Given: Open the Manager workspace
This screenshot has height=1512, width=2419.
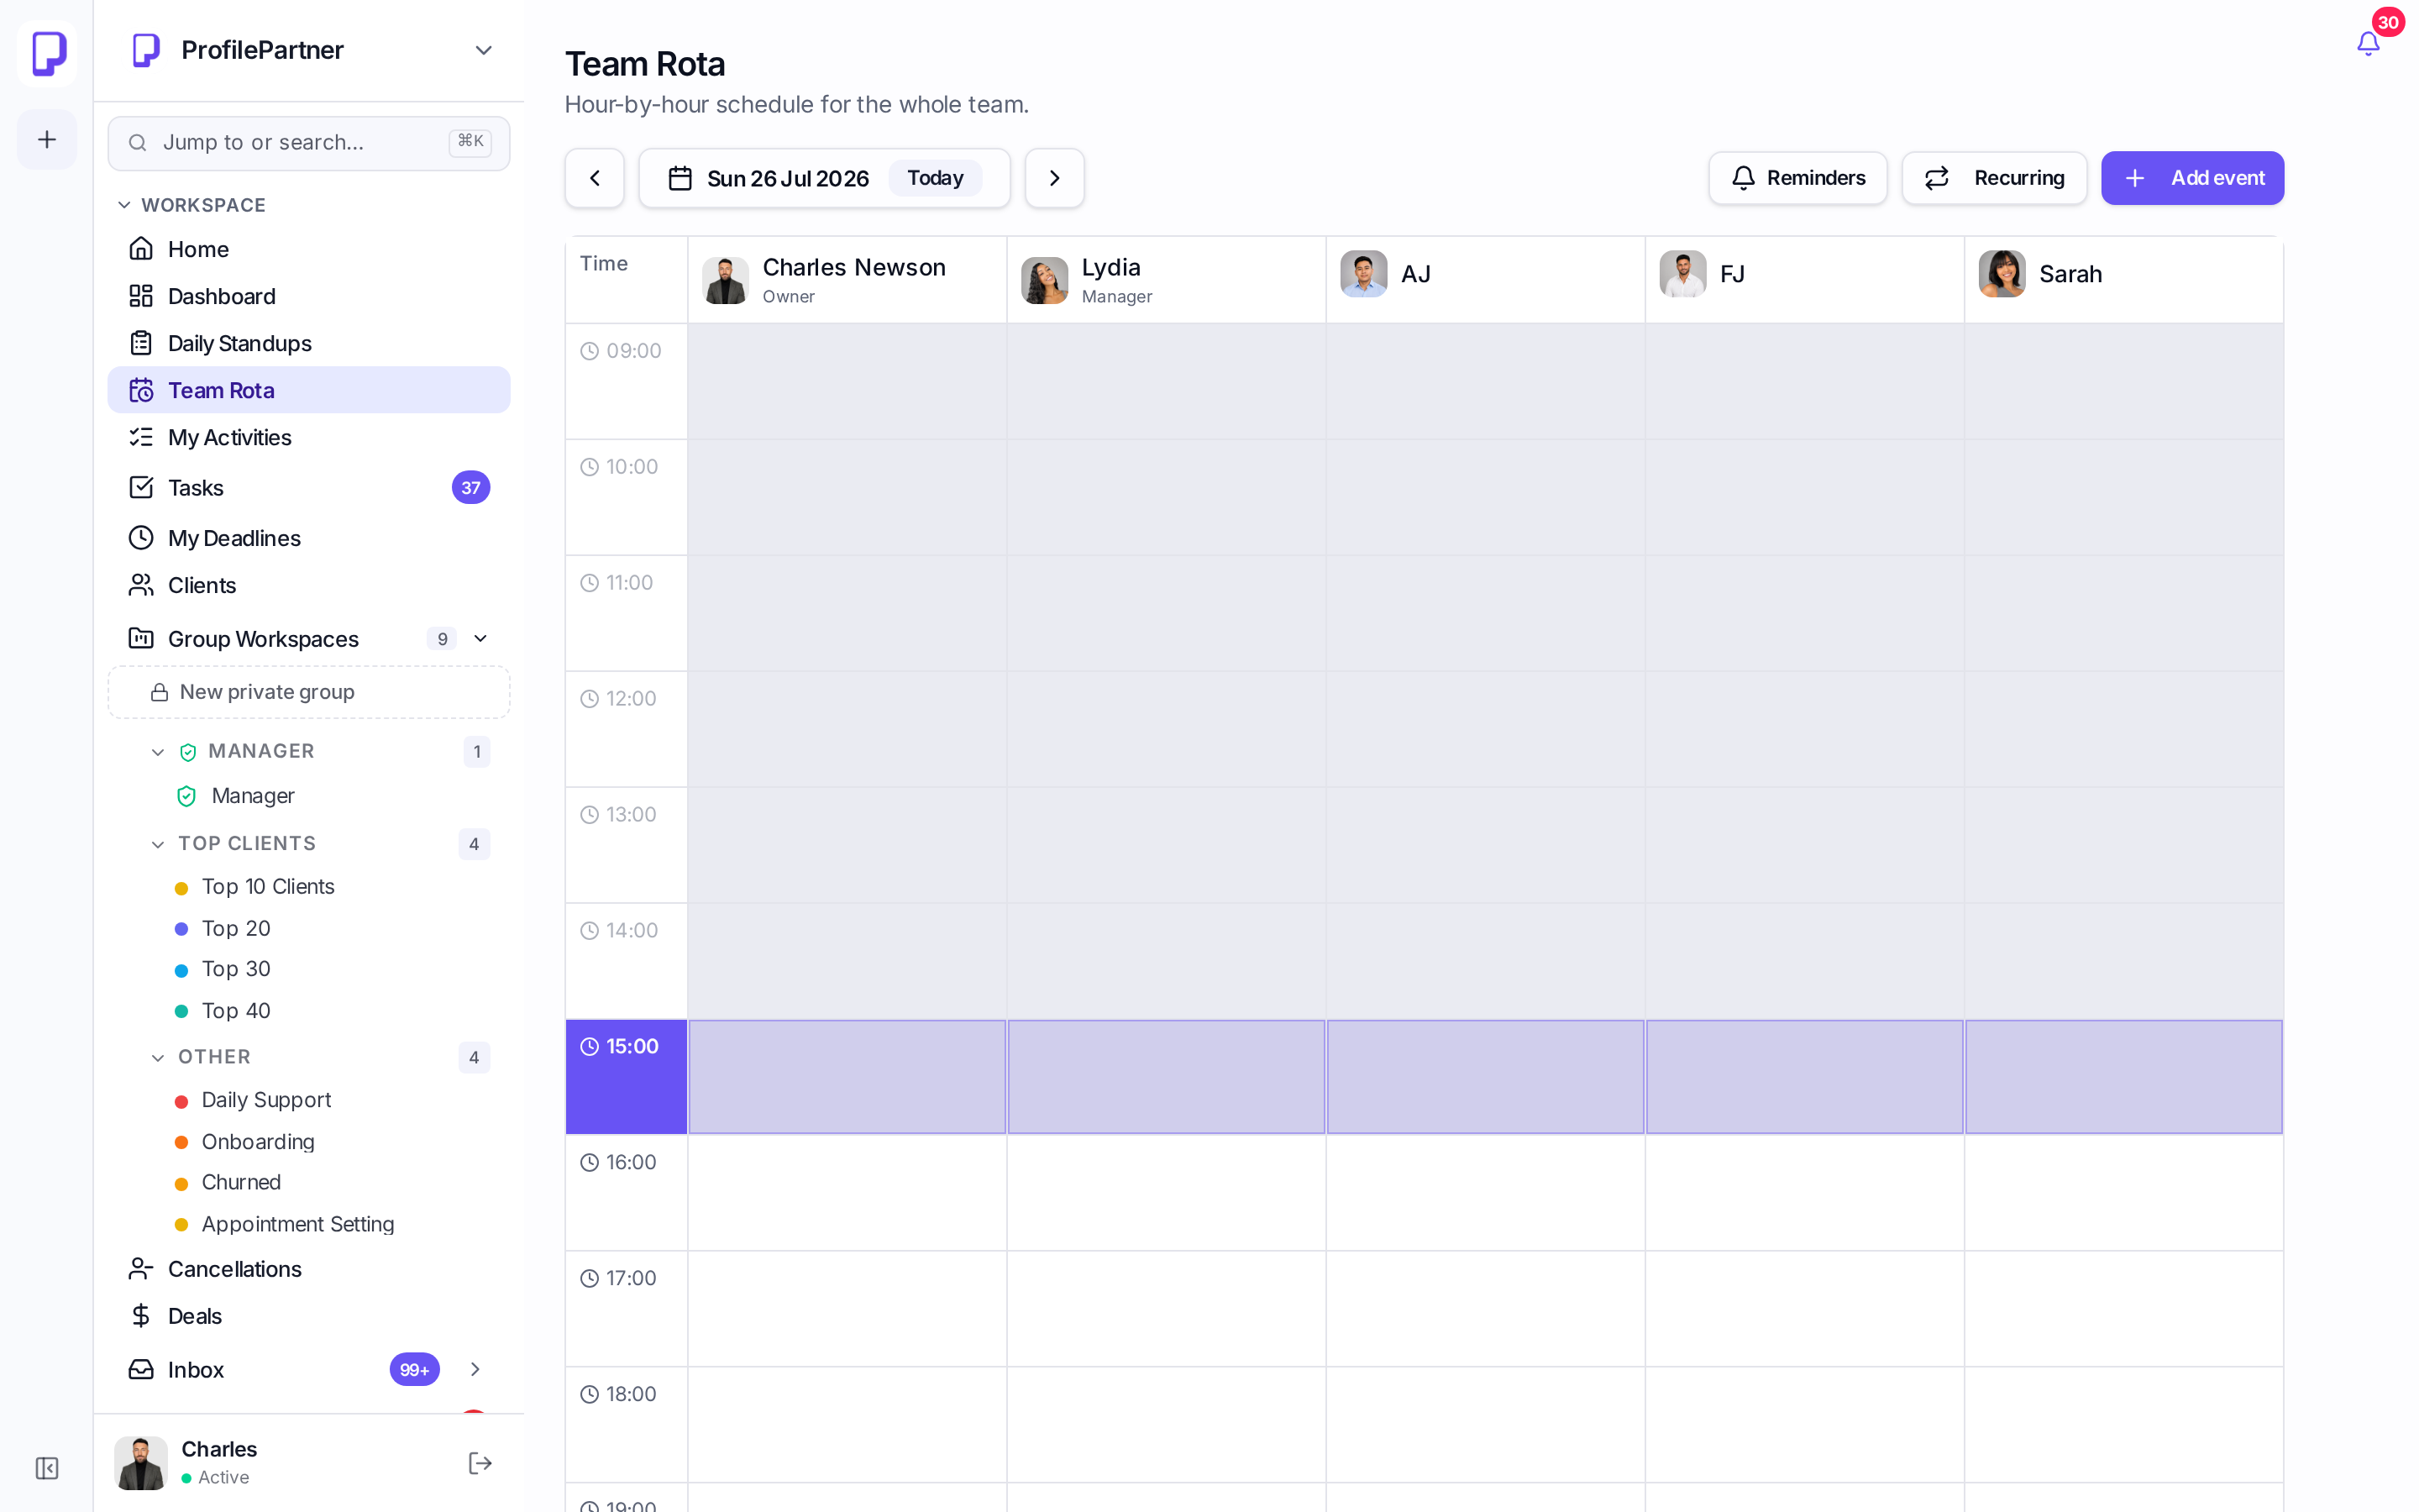Looking at the screenshot, I should 252,796.
